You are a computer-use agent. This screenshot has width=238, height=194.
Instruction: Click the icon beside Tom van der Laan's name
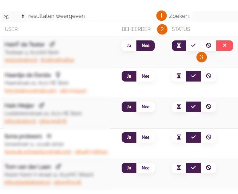tap(59, 167)
